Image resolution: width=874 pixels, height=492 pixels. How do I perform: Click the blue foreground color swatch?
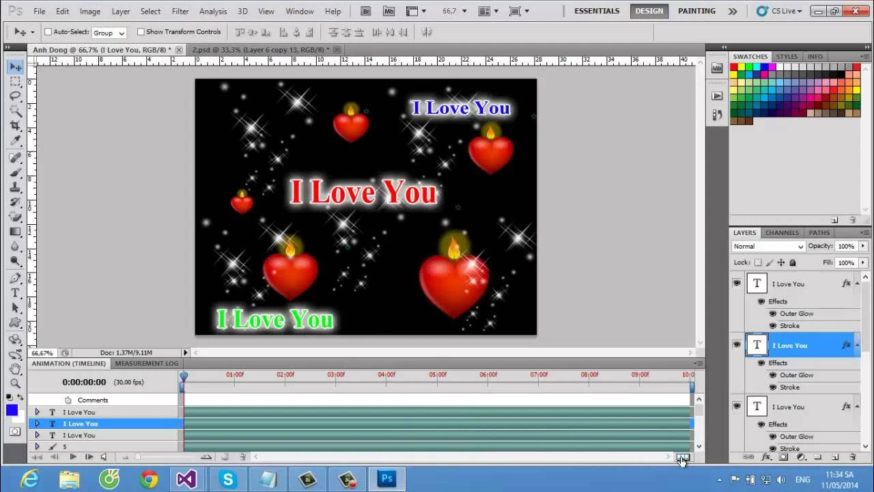coord(12,410)
